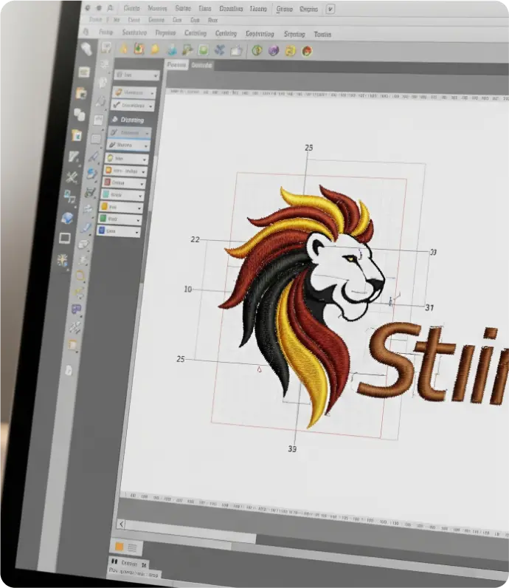Select the blue water drop toolbar icon
The height and width of the screenshot is (588, 509).
171,50
